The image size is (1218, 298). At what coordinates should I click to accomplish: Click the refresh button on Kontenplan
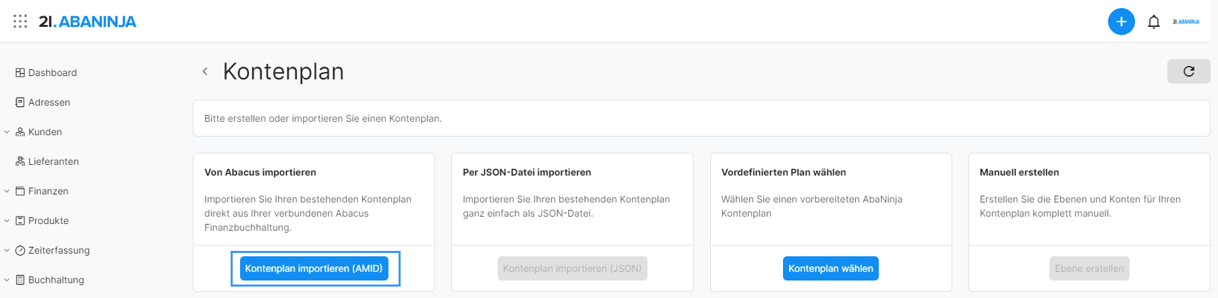click(x=1188, y=71)
